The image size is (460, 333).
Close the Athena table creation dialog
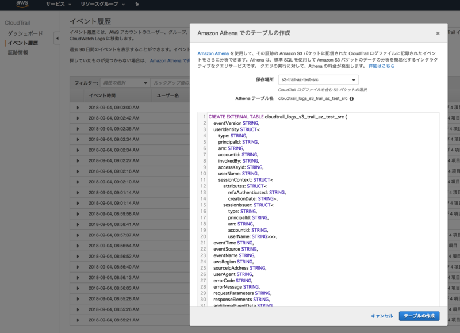(x=438, y=33)
